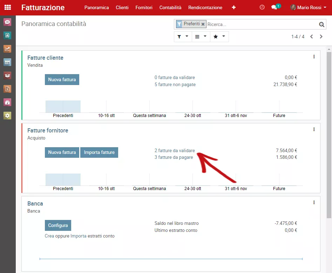The height and width of the screenshot is (273, 332).
Task: Click Precedenti bar in Fatture cliente chart
Action: [63, 106]
